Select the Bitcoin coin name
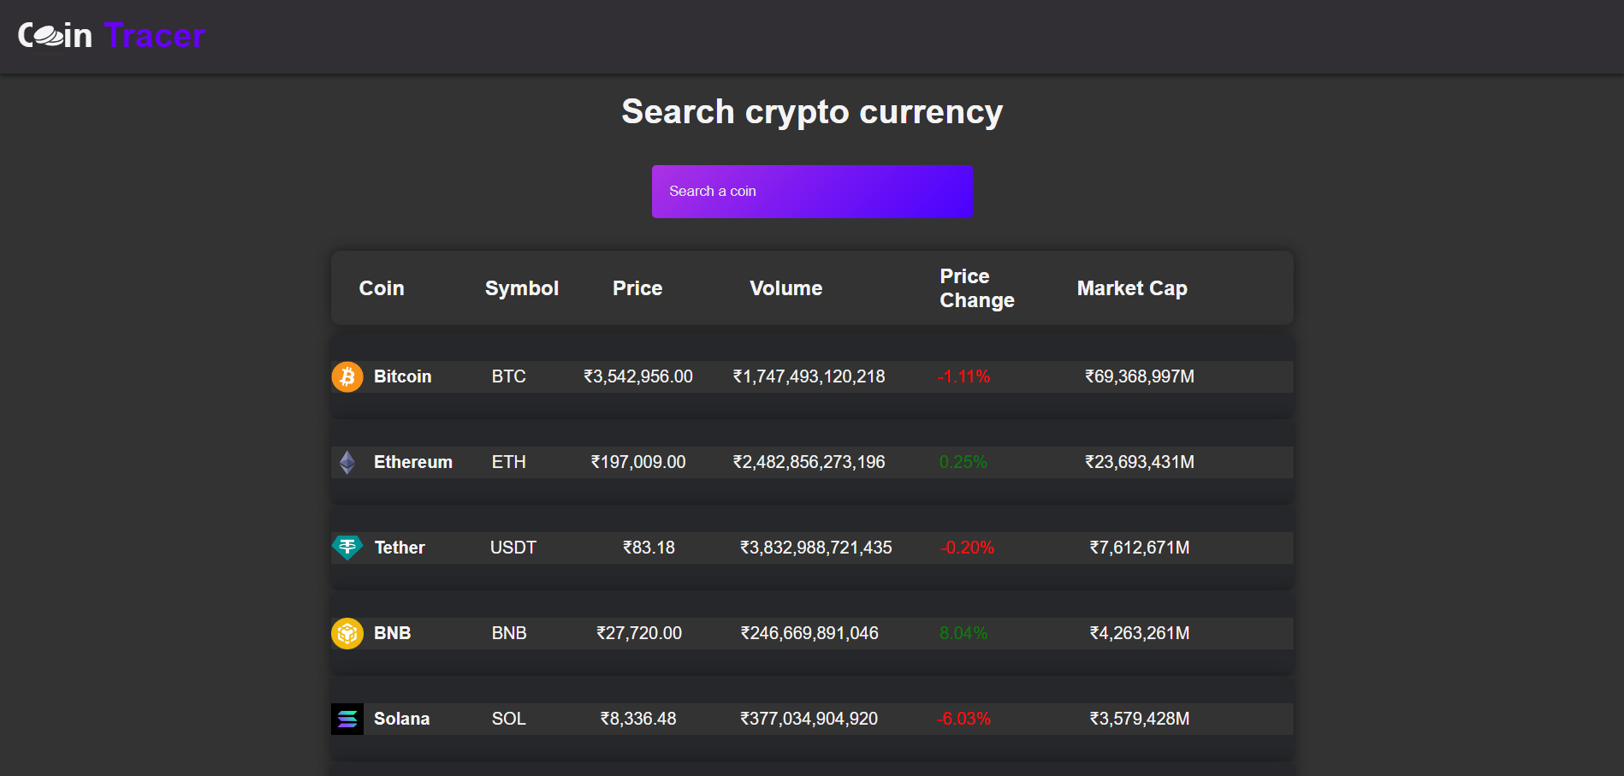The width and height of the screenshot is (1624, 776). click(x=403, y=376)
